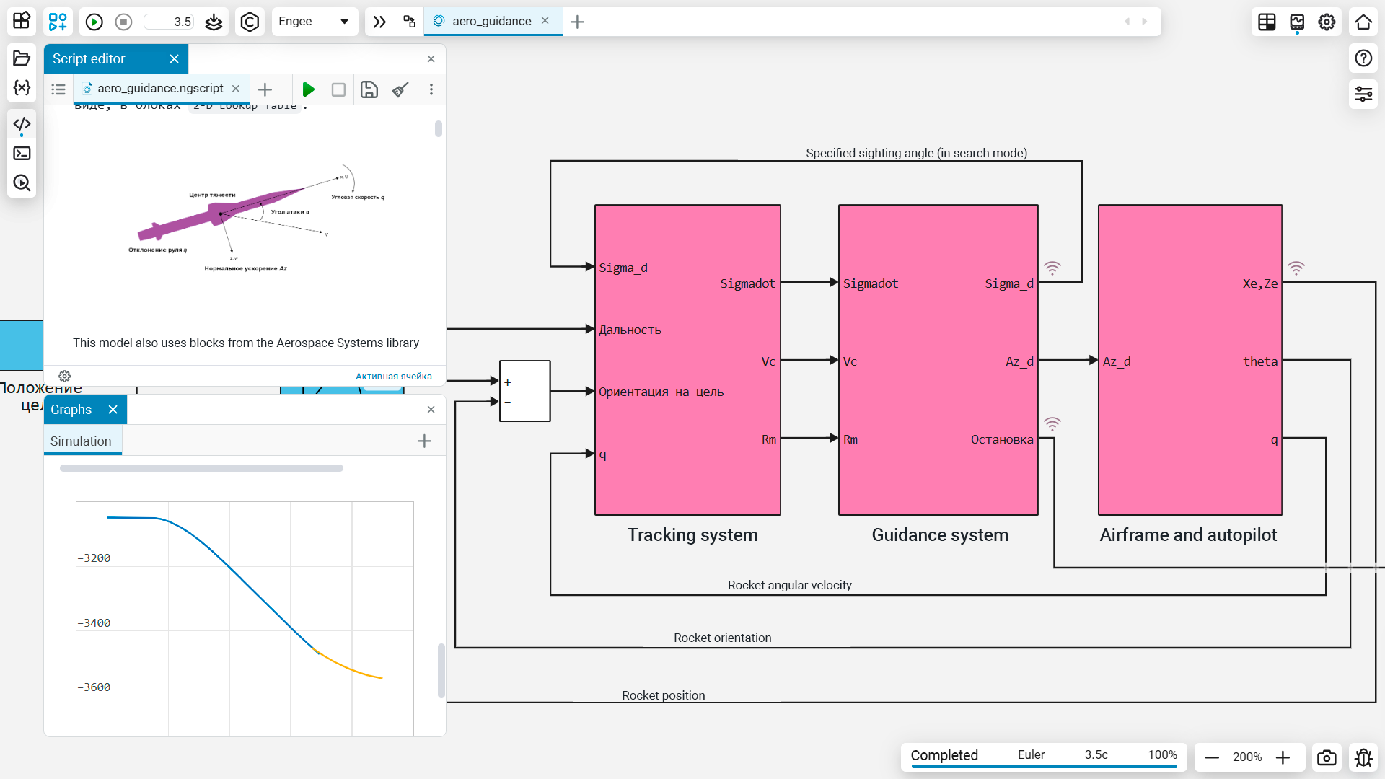Image resolution: width=1385 pixels, height=779 pixels.
Task: Save the aero_guidance.ngscript file
Action: click(x=369, y=89)
